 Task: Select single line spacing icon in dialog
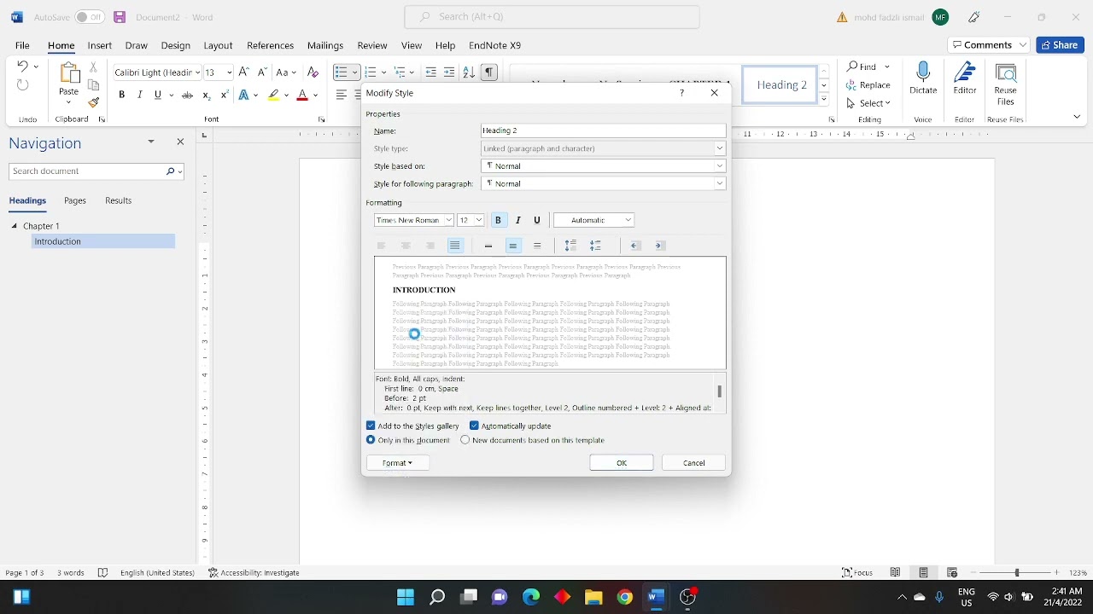click(x=488, y=246)
